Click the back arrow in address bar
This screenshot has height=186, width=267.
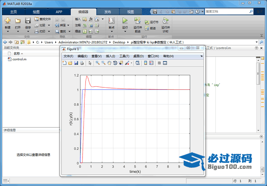point(5,42)
